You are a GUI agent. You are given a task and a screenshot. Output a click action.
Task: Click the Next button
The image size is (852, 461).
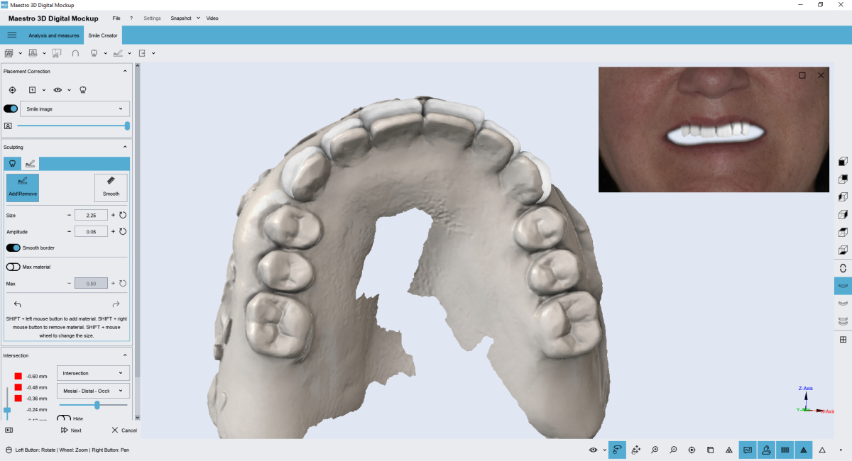71,430
